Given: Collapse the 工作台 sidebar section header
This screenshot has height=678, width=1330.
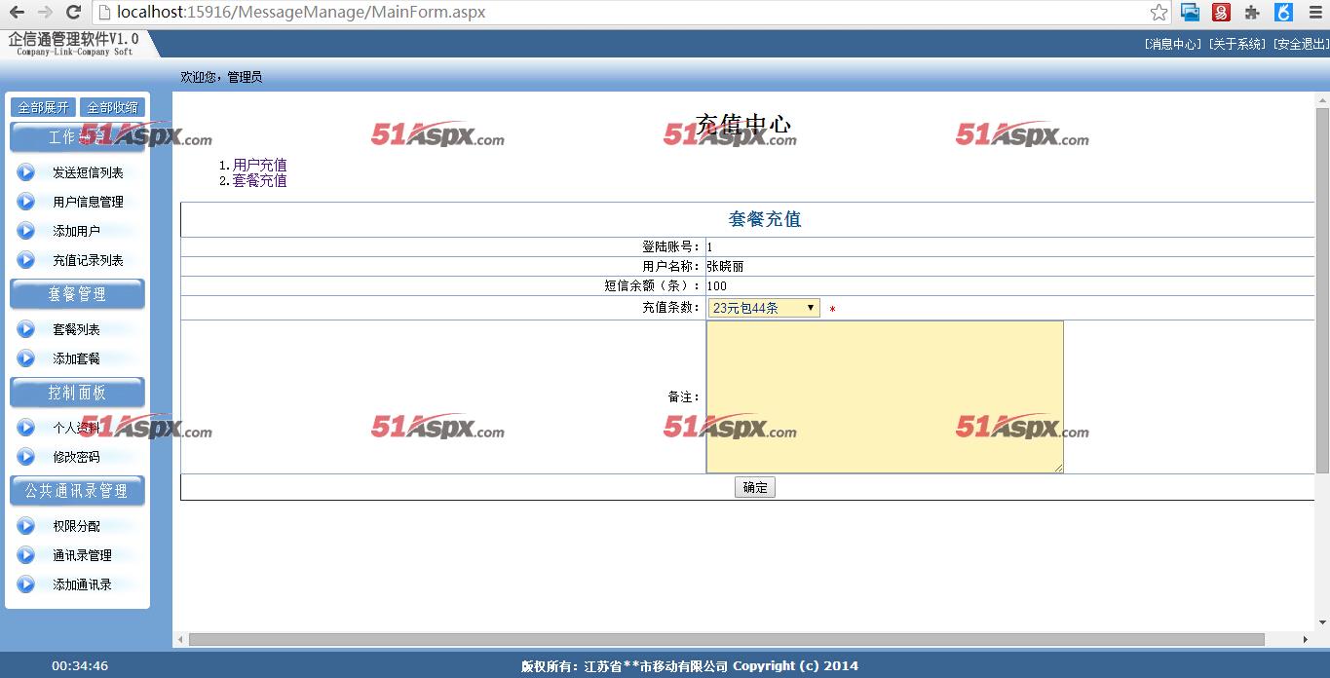Looking at the screenshot, I should coord(77,137).
